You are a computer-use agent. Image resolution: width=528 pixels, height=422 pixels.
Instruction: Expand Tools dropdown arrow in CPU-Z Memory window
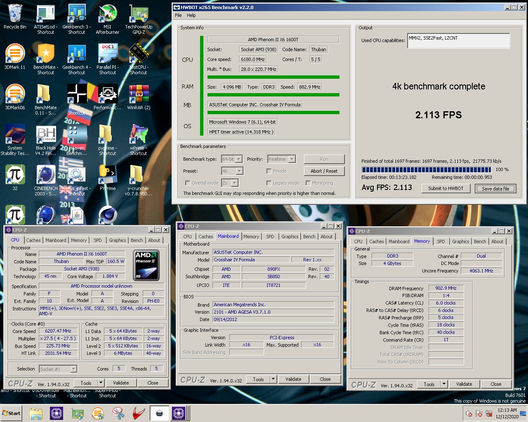[x=444, y=384]
